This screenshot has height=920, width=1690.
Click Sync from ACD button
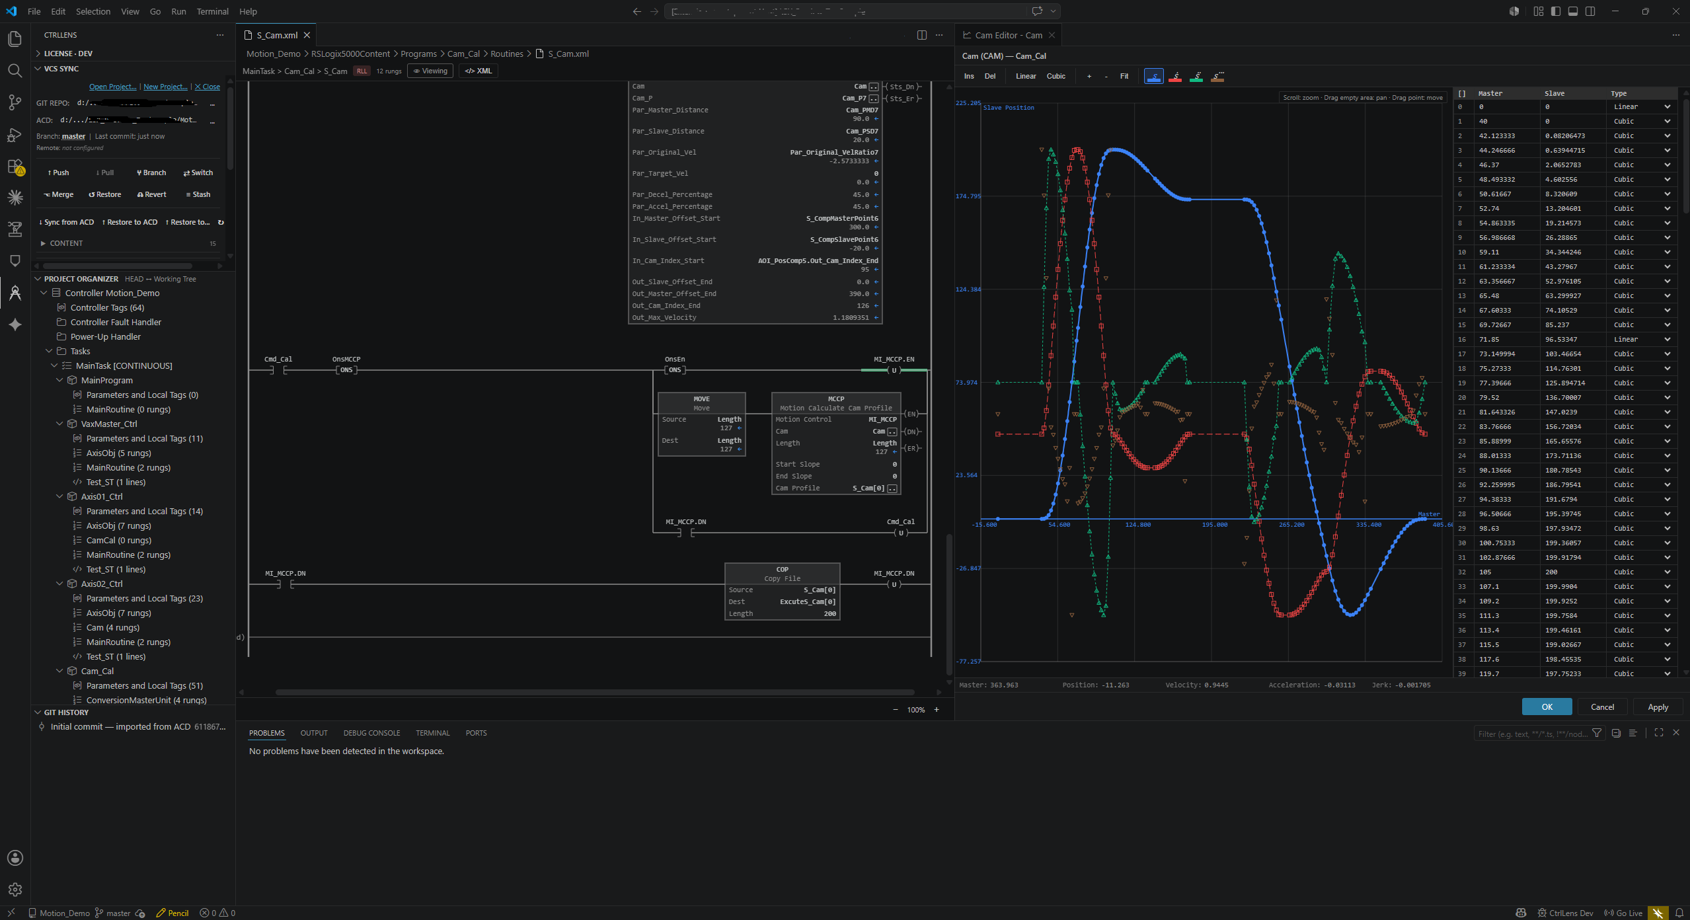point(66,222)
